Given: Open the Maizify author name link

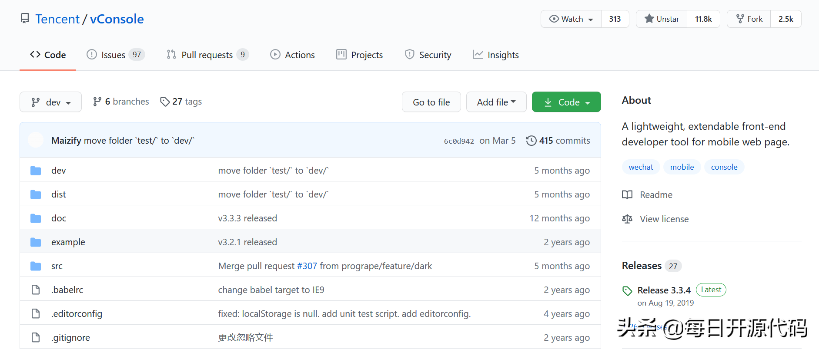Looking at the screenshot, I should coord(66,141).
